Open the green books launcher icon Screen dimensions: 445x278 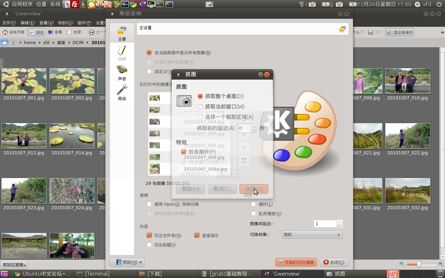(116, 4)
